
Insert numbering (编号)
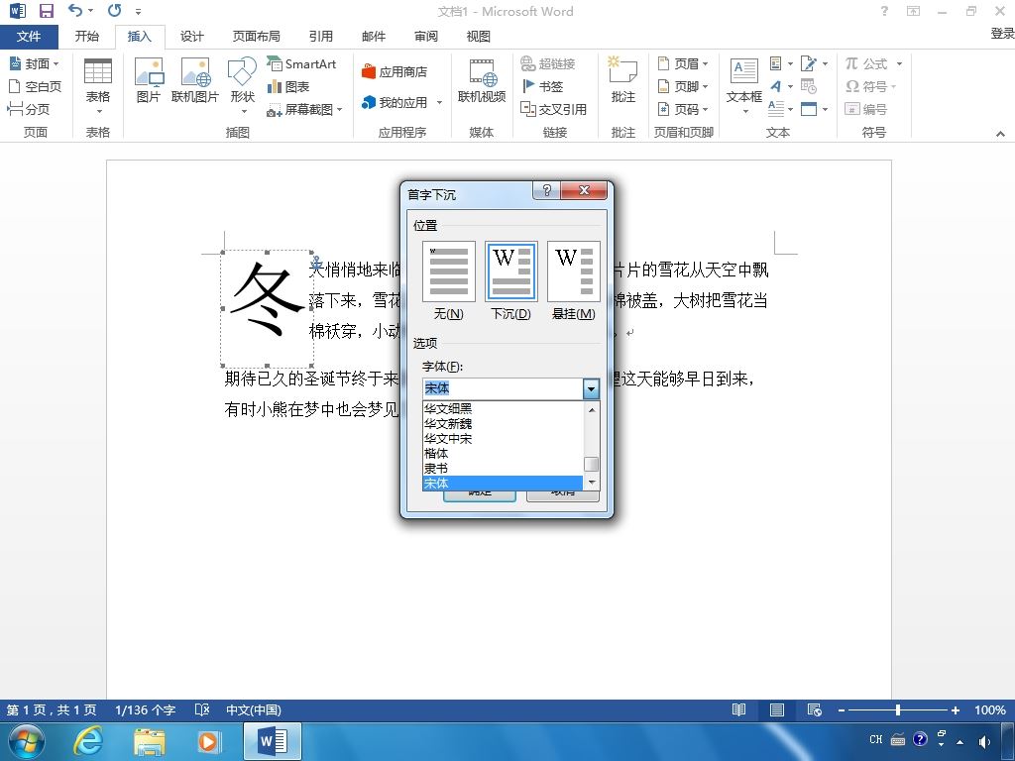point(866,109)
